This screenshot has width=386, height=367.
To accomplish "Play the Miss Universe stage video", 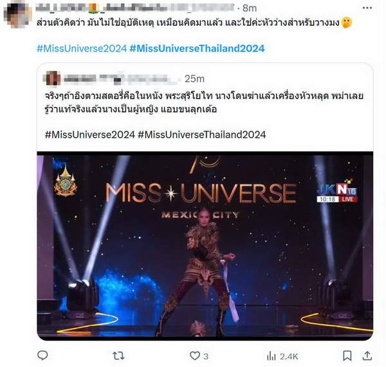I will pos(205,246).
